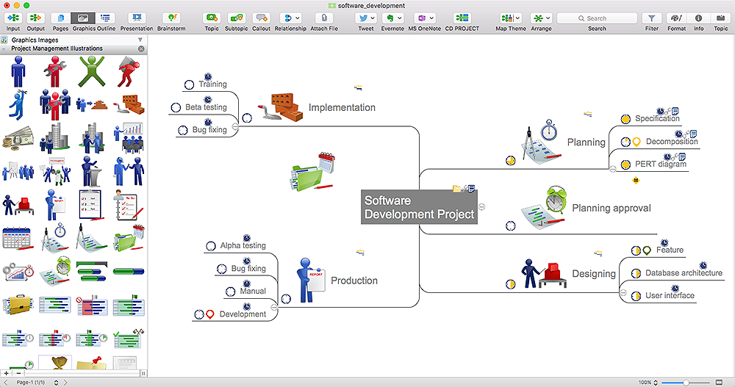This screenshot has width=735, height=387.
Task: Adjust the zoom slider in the status bar
Action: 685,383
